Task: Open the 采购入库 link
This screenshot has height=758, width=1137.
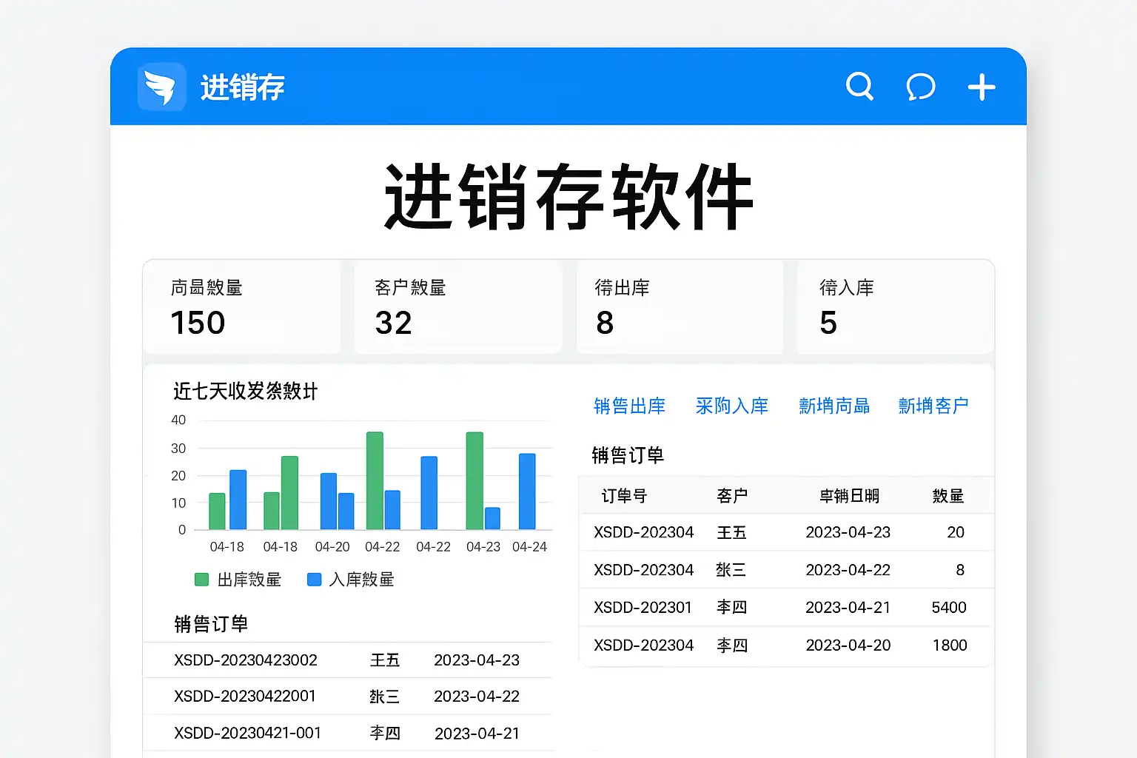Action: point(731,406)
